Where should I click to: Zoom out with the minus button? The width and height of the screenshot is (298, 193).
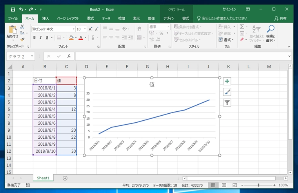[242, 185]
